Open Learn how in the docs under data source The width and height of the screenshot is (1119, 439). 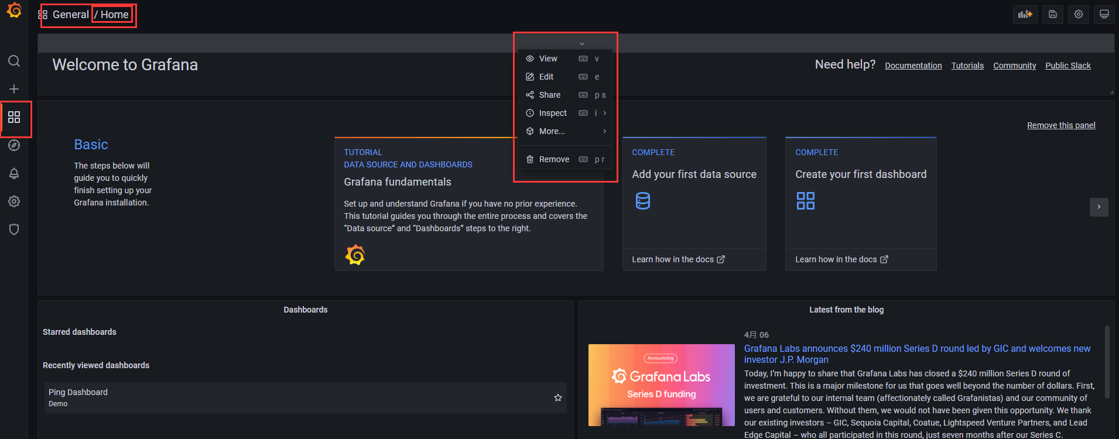click(x=678, y=259)
